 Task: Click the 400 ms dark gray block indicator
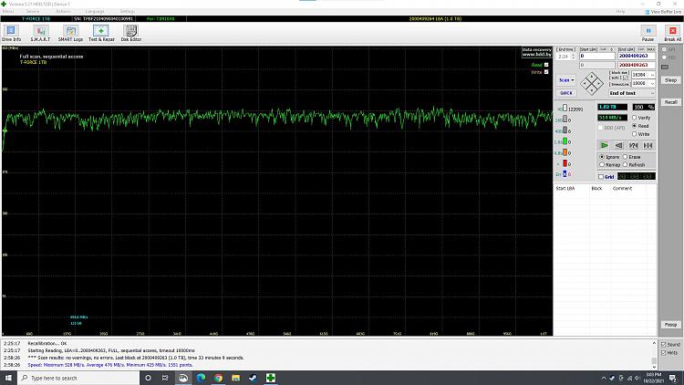[x=565, y=130]
